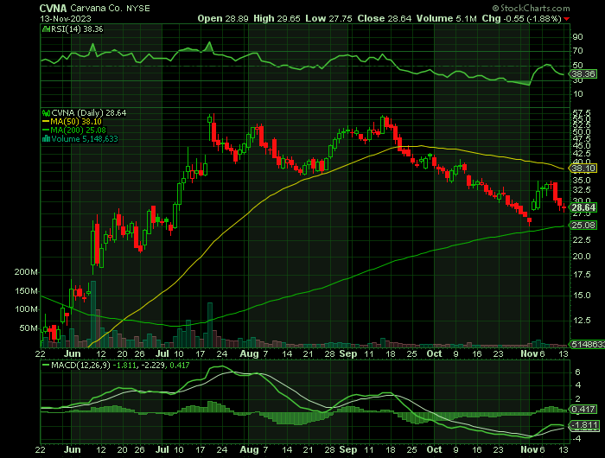
Task: Click the '100M' volume scale label
Action: pos(26,309)
